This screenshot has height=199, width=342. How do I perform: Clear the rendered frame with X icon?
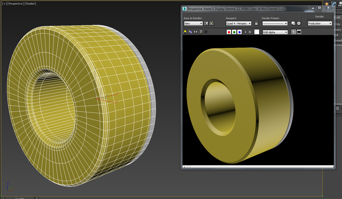tap(206, 32)
